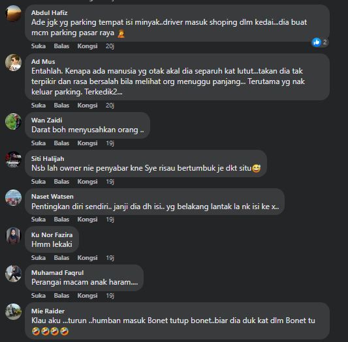View like reactions on Abdul Hafiz's comment

pos(319,42)
